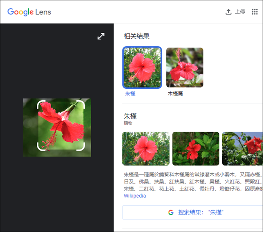Click the blue 朱槿 label under the thumbnail
The width and height of the screenshot is (263, 232).
130,94
